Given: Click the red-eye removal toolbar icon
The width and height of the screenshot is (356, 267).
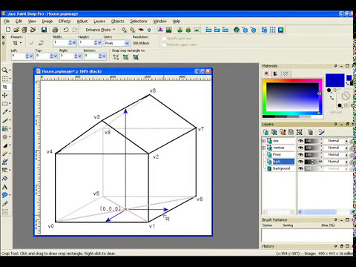Looking at the screenshot, I should coord(141,30).
